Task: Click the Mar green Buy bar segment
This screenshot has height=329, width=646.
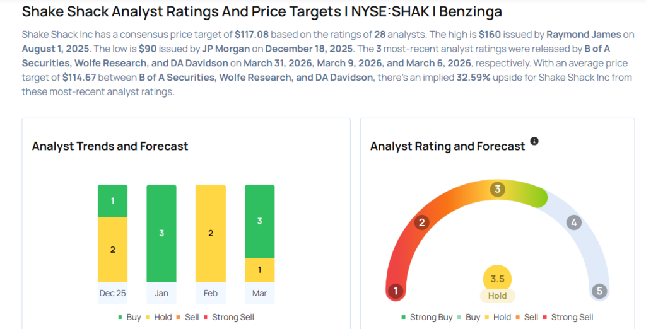Action: pyautogui.click(x=259, y=221)
